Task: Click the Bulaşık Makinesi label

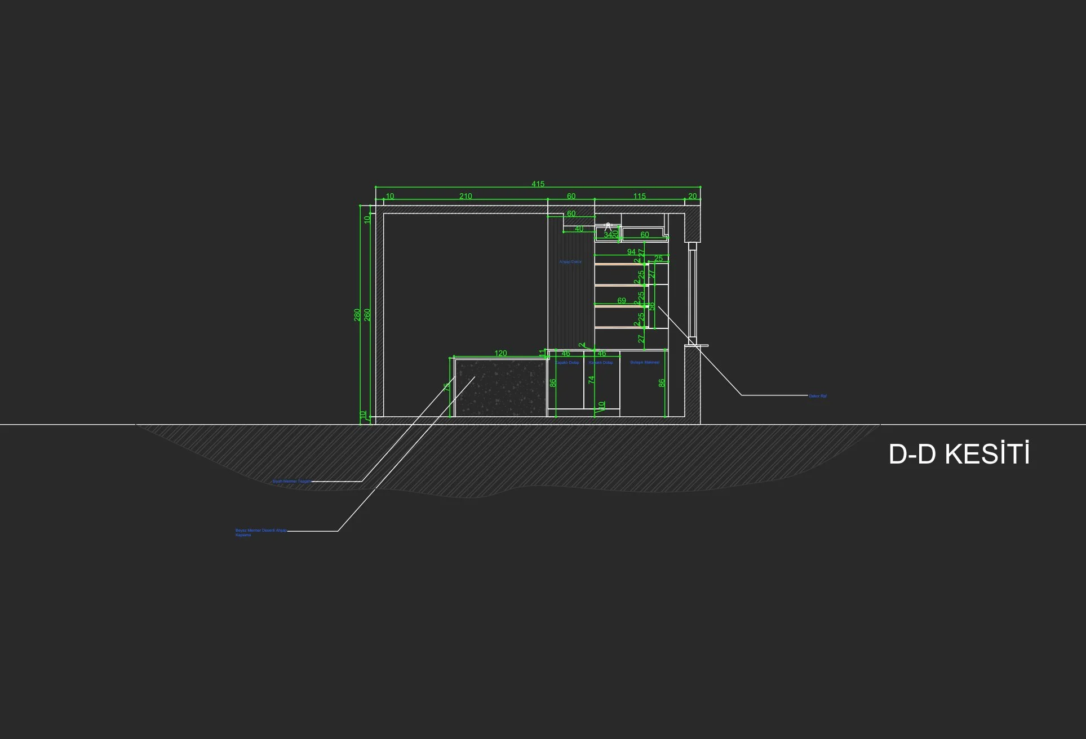Action: (645, 363)
